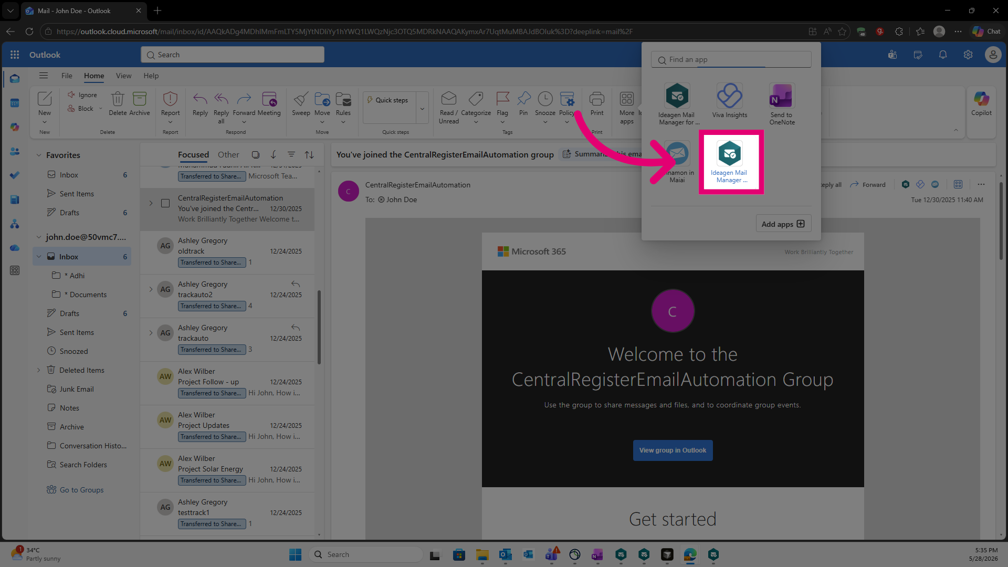Open the * Documents folder
This screenshot has height=567, width=1008.
85,295
